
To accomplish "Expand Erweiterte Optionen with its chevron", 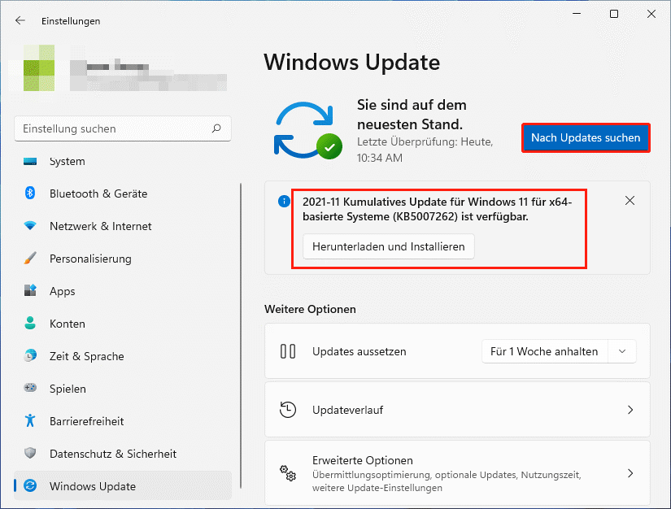I will tap(630, 472).
